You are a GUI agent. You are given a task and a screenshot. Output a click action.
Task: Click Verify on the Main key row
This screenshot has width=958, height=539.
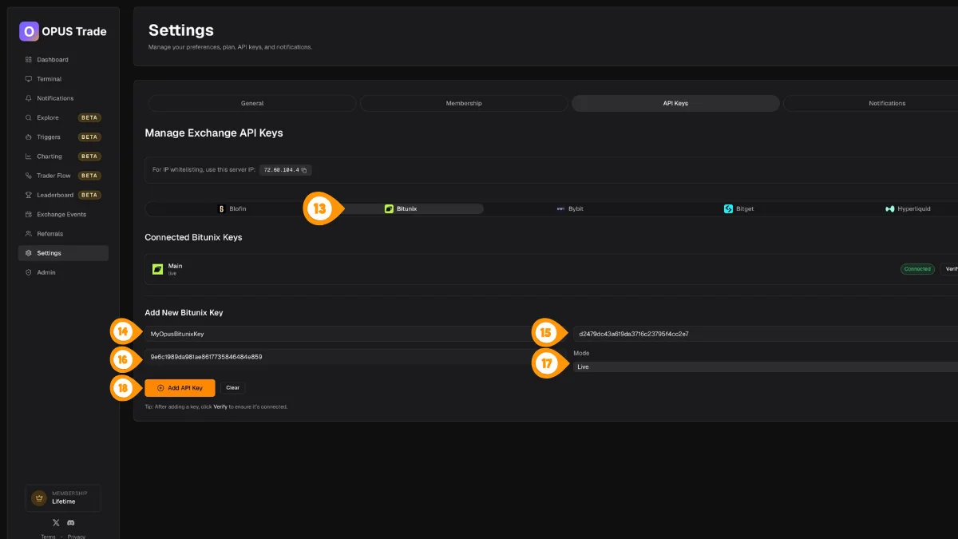pos(949,269)
